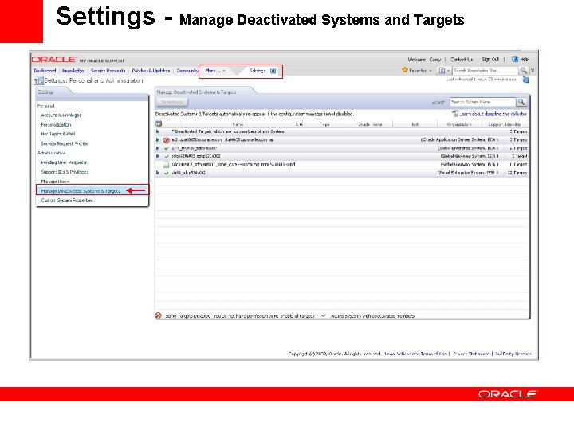Click the collector document icon
574x430 pixels.
pos(455,114)
